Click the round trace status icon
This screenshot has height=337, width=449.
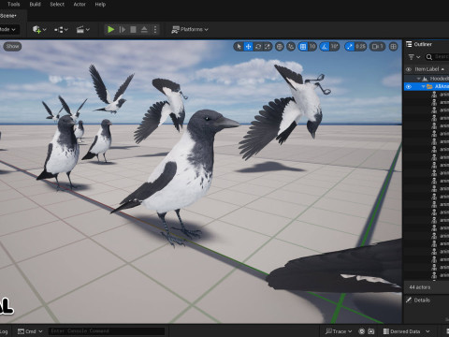[x=362, y=331]
